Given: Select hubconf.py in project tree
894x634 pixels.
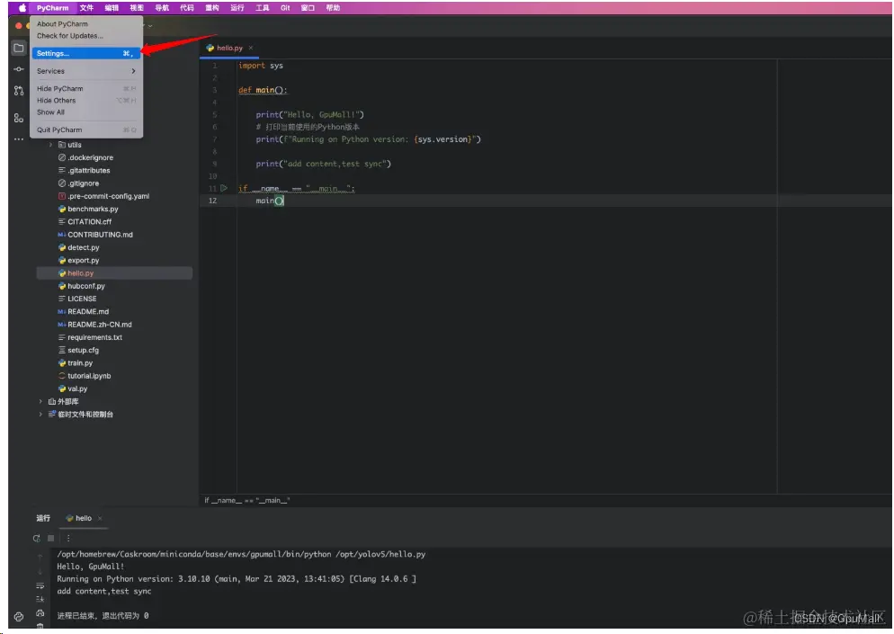Looking at the screenshot, I should [82, 286].
